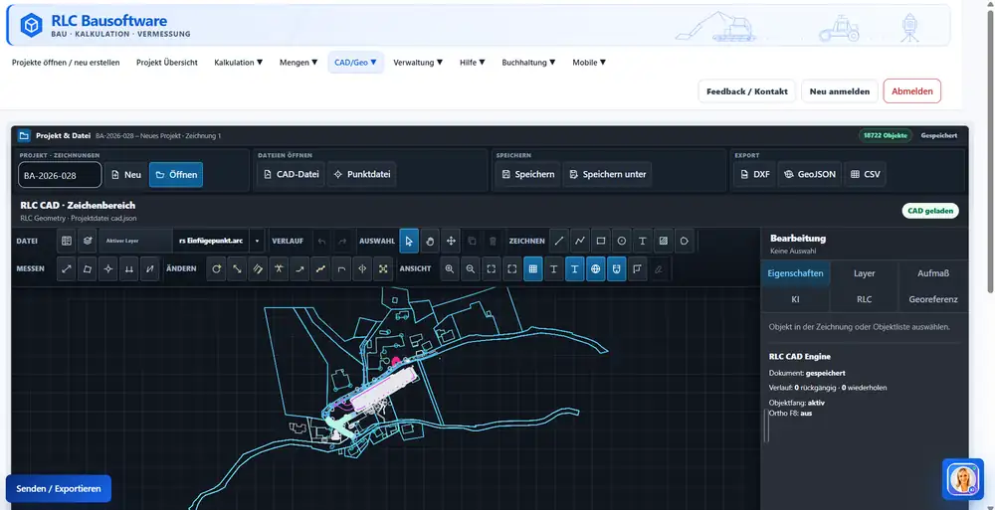Choose the hatch fill tool
995x510 pixels.
coord(663,241)
